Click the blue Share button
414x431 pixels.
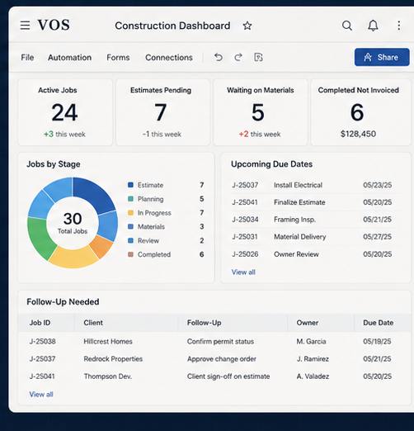tap(382, 57)
